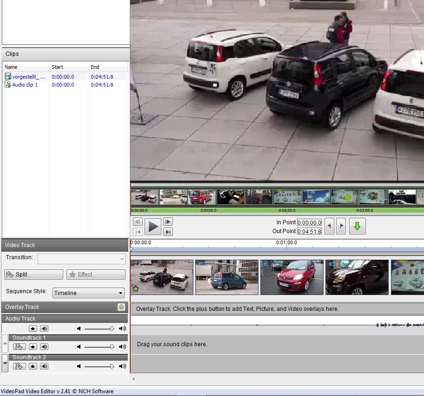Open Soundtrack 1 split tool
The width and height of the screenshot is (424, 396).
point(20,347)
